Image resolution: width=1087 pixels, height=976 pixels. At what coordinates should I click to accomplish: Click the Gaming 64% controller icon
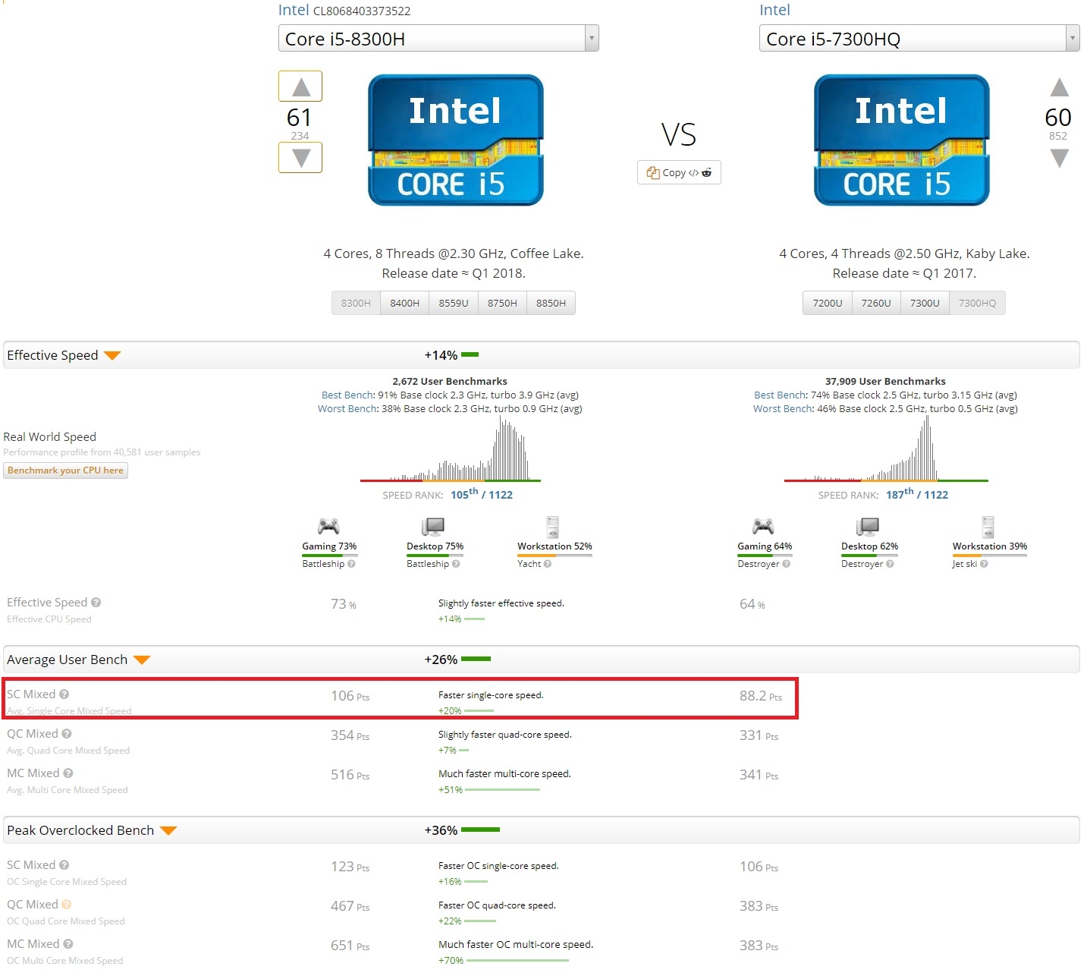tap(763, 526)
